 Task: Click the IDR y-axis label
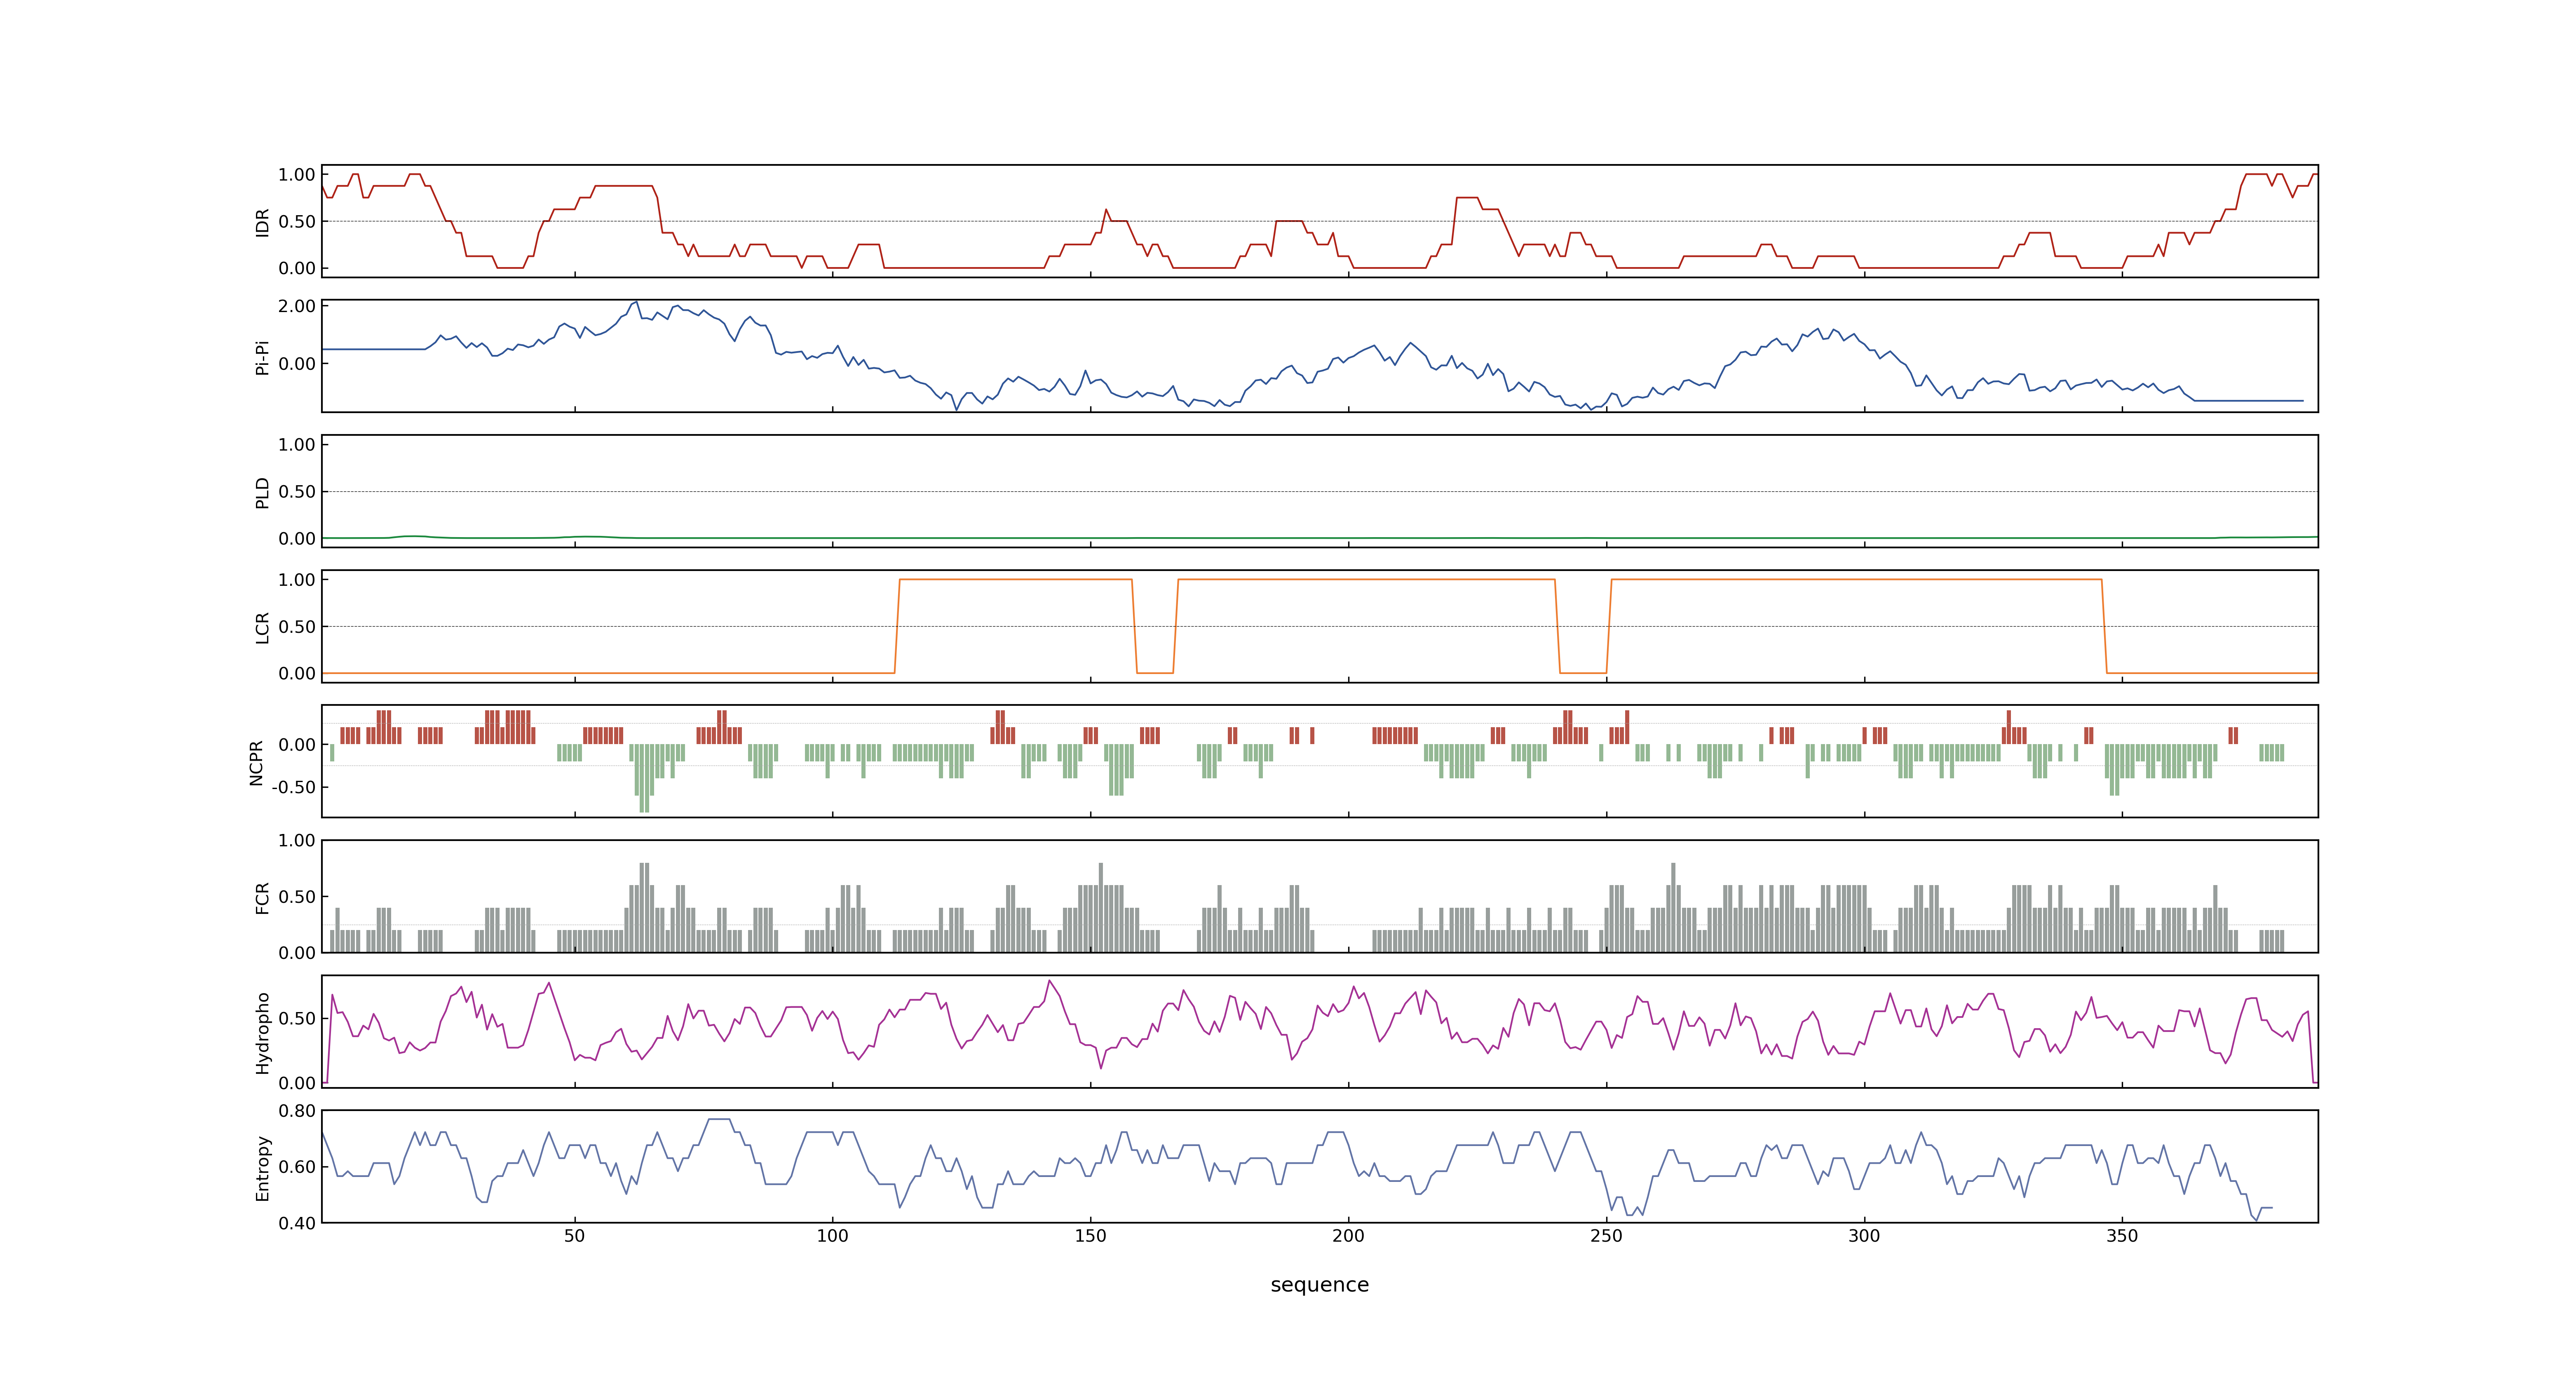(262, 222)
